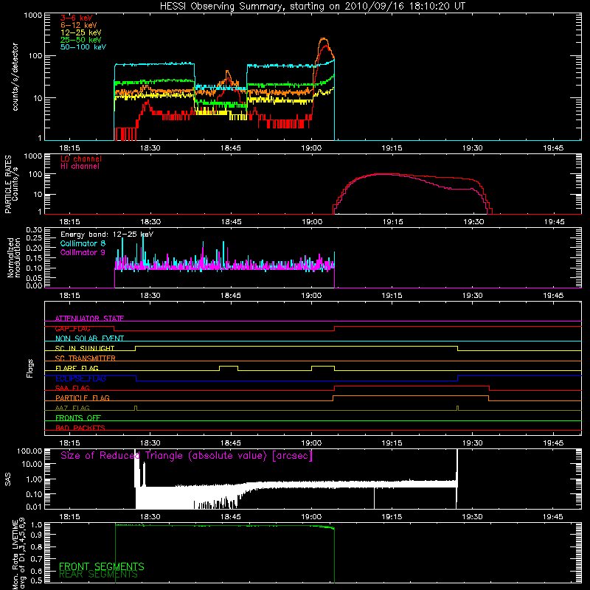Click the '18:30' tick label under modulation panel
This screenshot has width=590, height=590.
coord(150,296)
